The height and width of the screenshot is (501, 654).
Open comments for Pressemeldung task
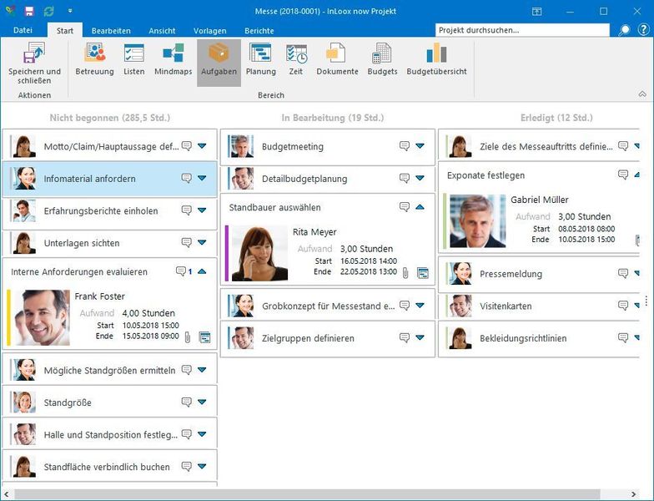tap(622, 274)
